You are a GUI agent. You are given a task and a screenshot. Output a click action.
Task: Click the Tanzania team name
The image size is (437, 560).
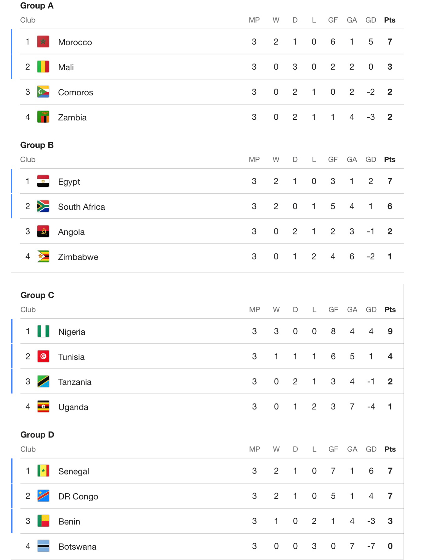pos(75,382)
